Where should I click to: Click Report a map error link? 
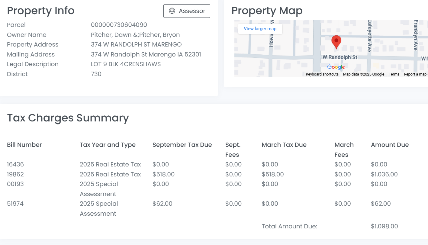416,74
